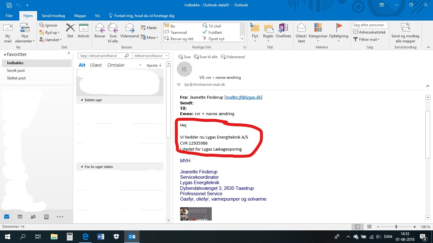Viewport: 433px width, 243px height.
Task: Collapse the Sidste uge group
Action: (82, 100)
